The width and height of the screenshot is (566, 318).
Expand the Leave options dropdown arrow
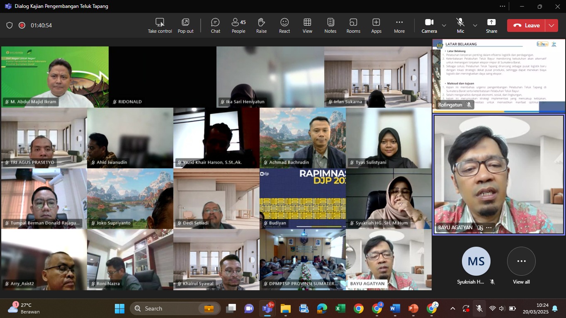551,25
